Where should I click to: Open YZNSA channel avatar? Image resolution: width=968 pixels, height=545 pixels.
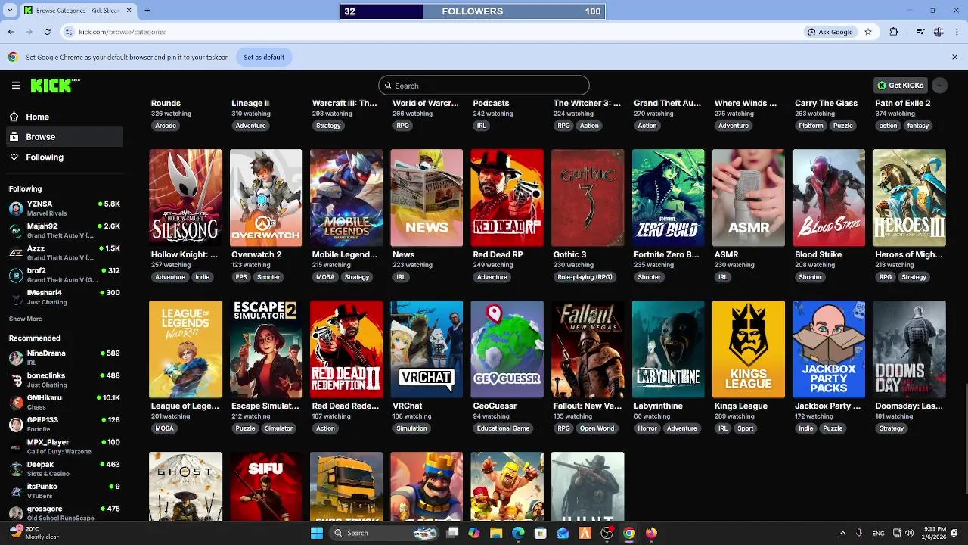click(16, 208)
